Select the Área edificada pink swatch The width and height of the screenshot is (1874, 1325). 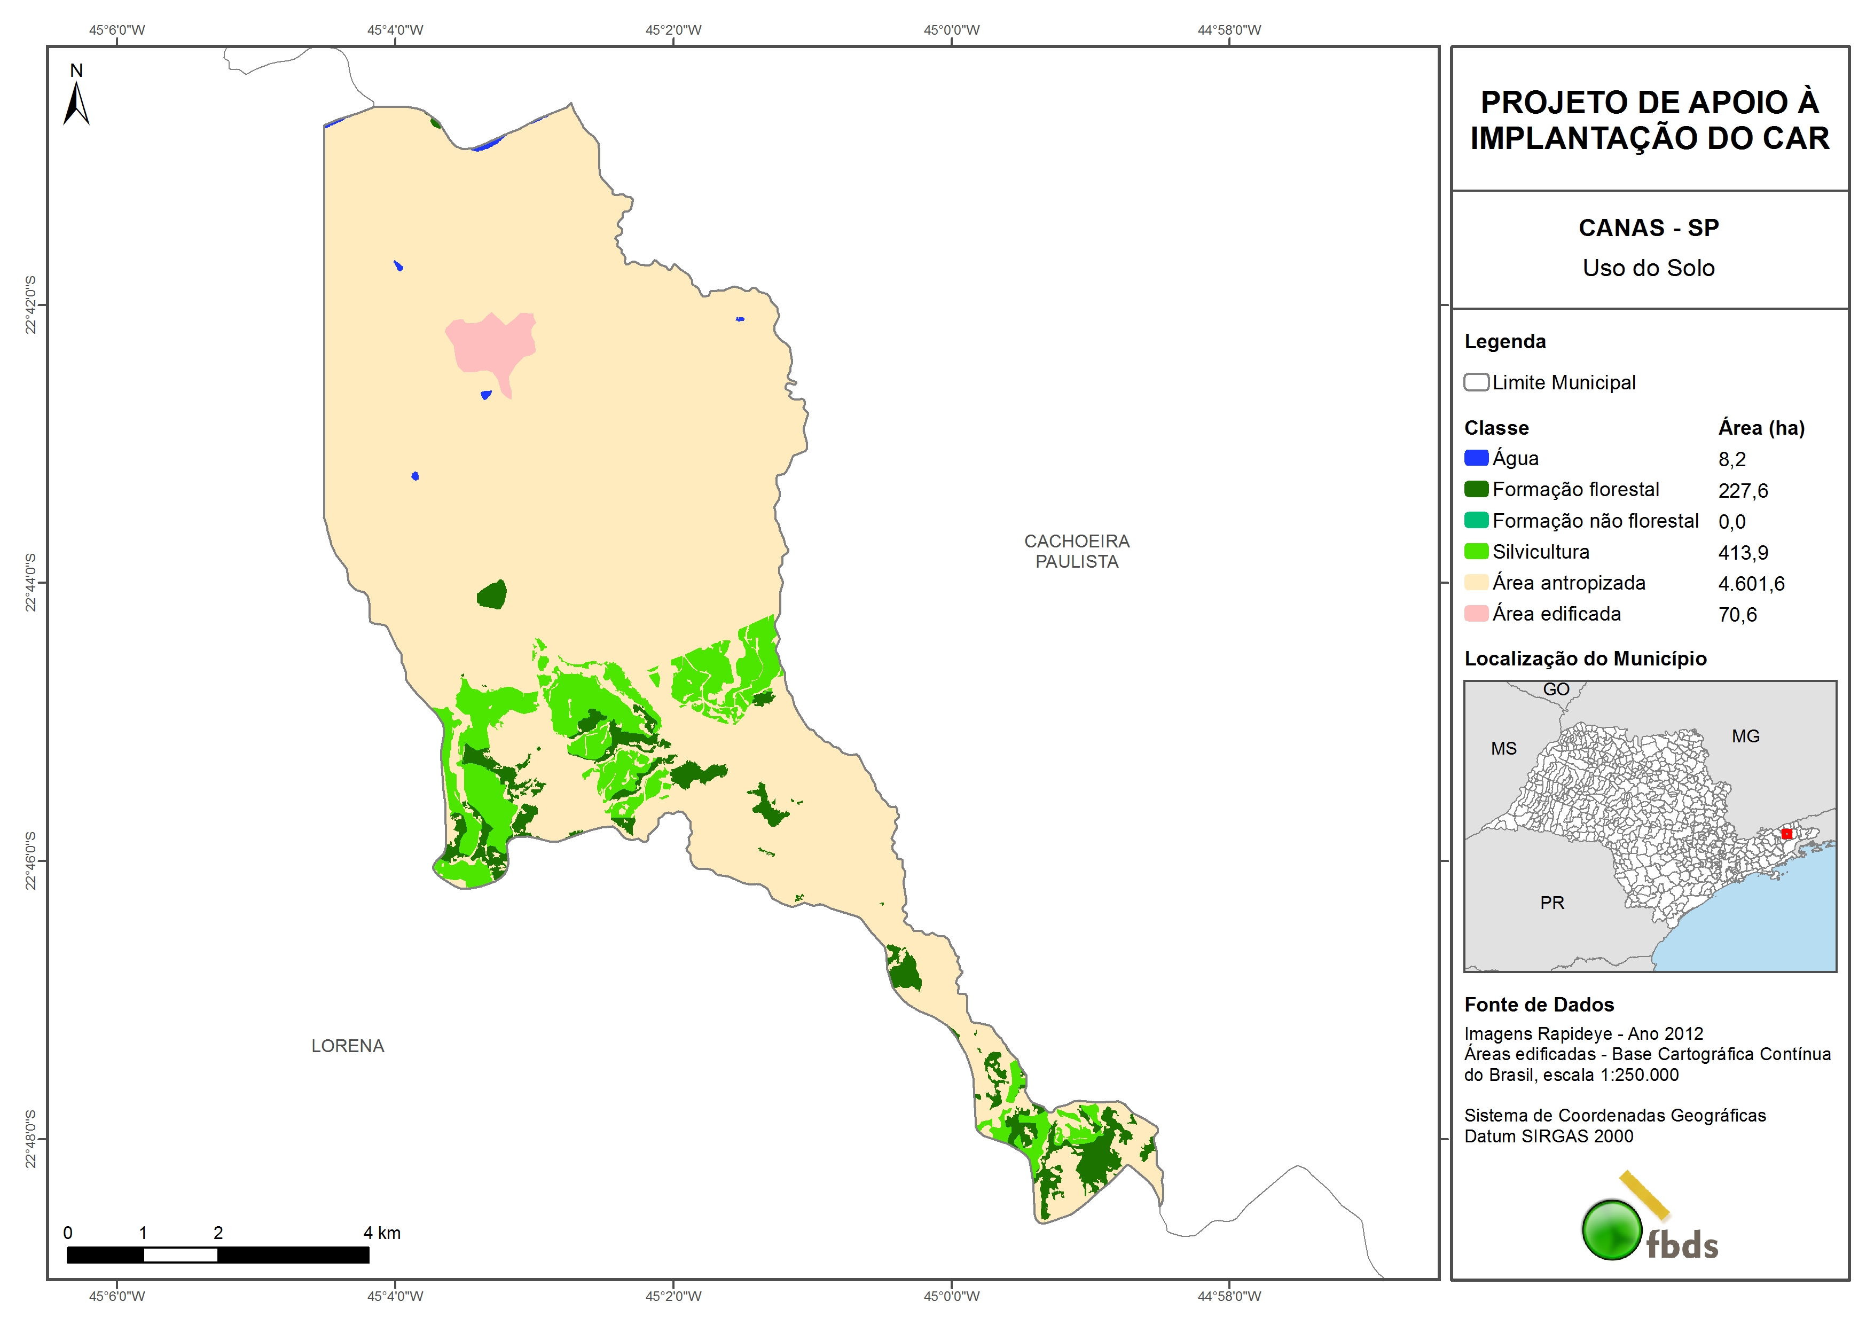pyautogui.click(x=1476, y=613)
